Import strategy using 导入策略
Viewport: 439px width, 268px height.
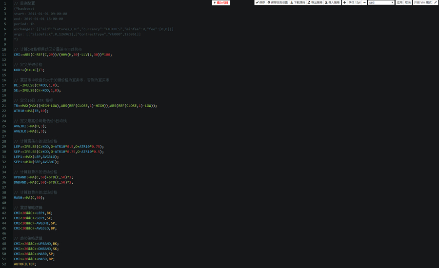point(332,3)
